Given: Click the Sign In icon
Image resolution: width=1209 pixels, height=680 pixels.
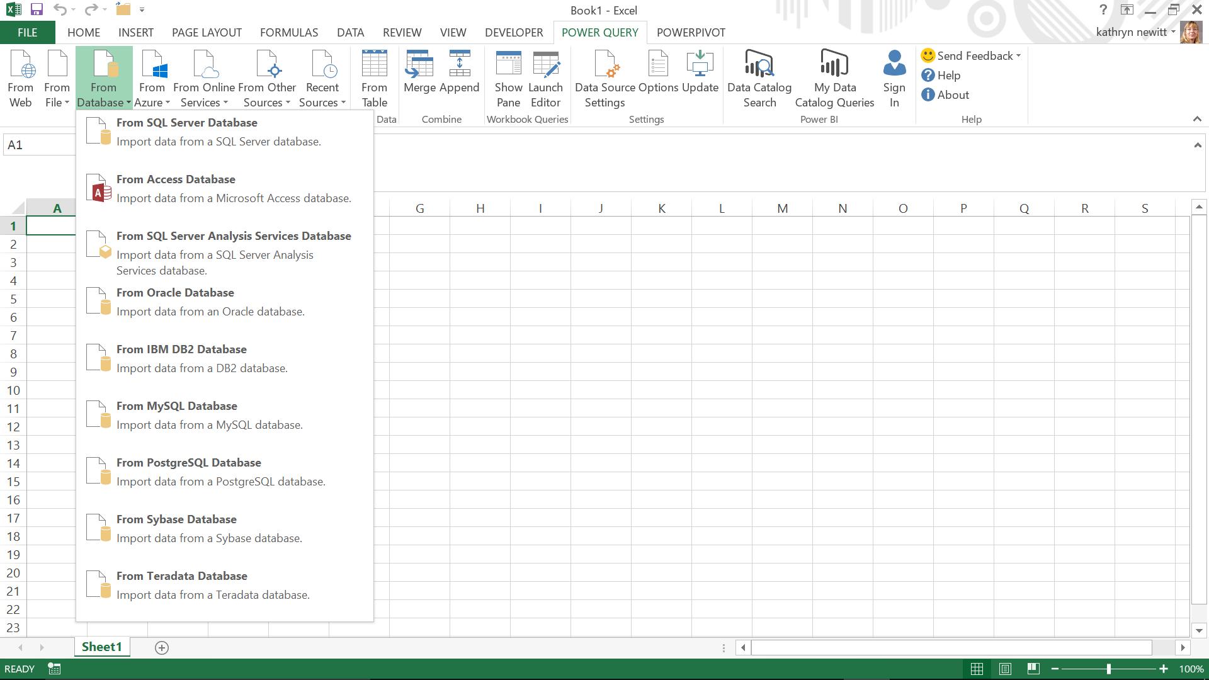Looking at the screenshot, I should (894, 79).
